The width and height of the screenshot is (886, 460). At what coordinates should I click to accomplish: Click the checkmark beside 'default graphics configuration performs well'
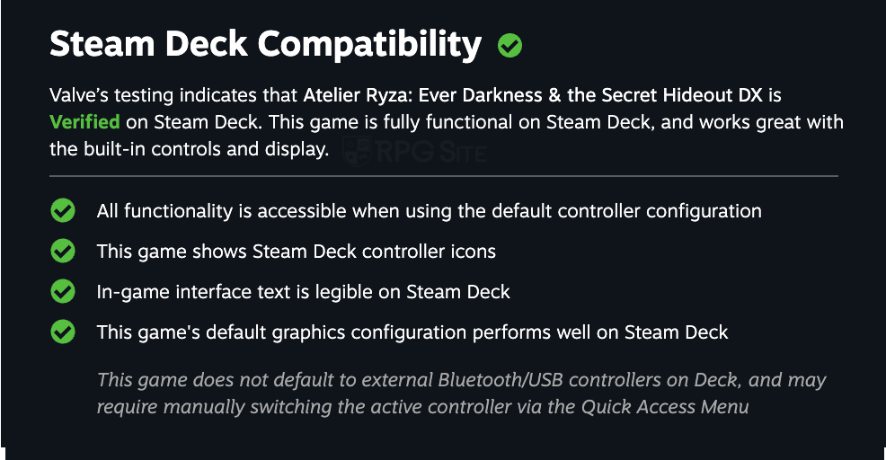pyautogui.click(x=63, y=332)
